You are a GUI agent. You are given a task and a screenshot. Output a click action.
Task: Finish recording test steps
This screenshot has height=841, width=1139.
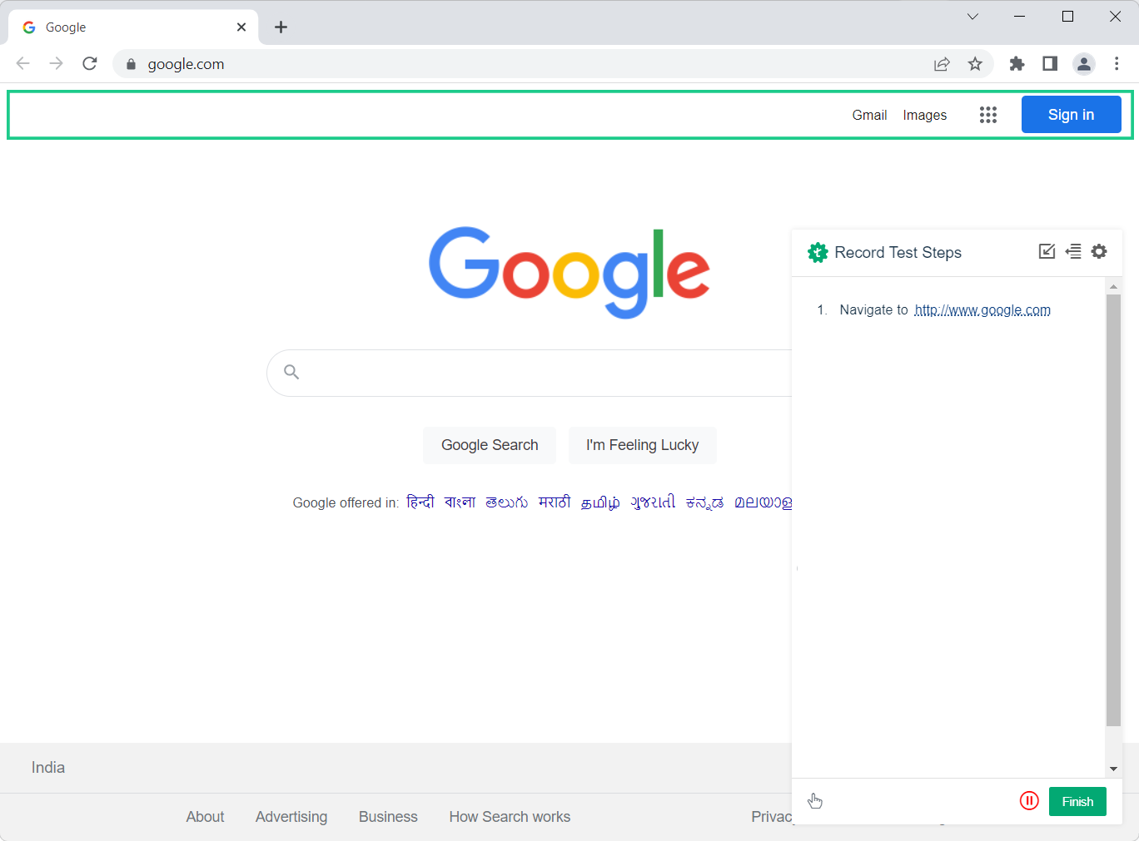coord(1077,802)
